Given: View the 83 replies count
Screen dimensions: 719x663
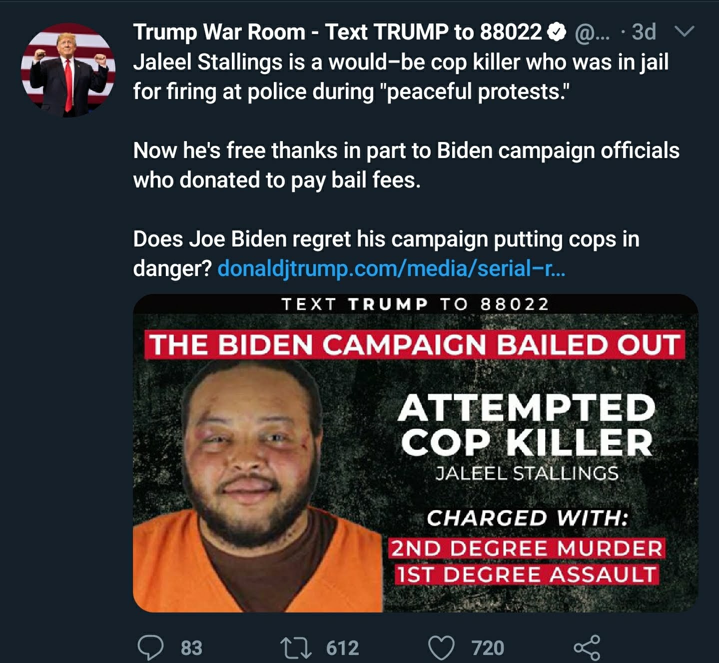Looking at the screenshot, I should click(x=191, y=648).
